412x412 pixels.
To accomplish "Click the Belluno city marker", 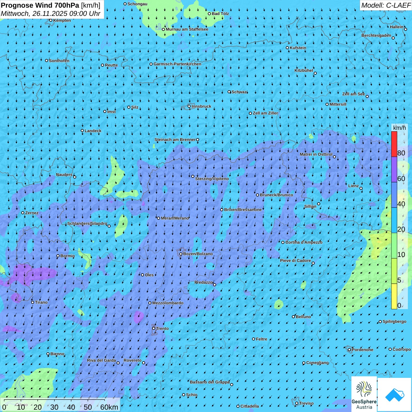I will pyautogui.click(x=293, y=317).
